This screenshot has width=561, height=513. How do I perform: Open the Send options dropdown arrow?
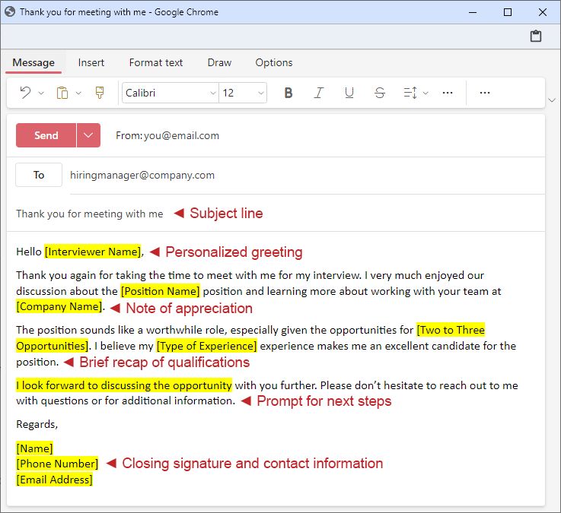point(88,135)
